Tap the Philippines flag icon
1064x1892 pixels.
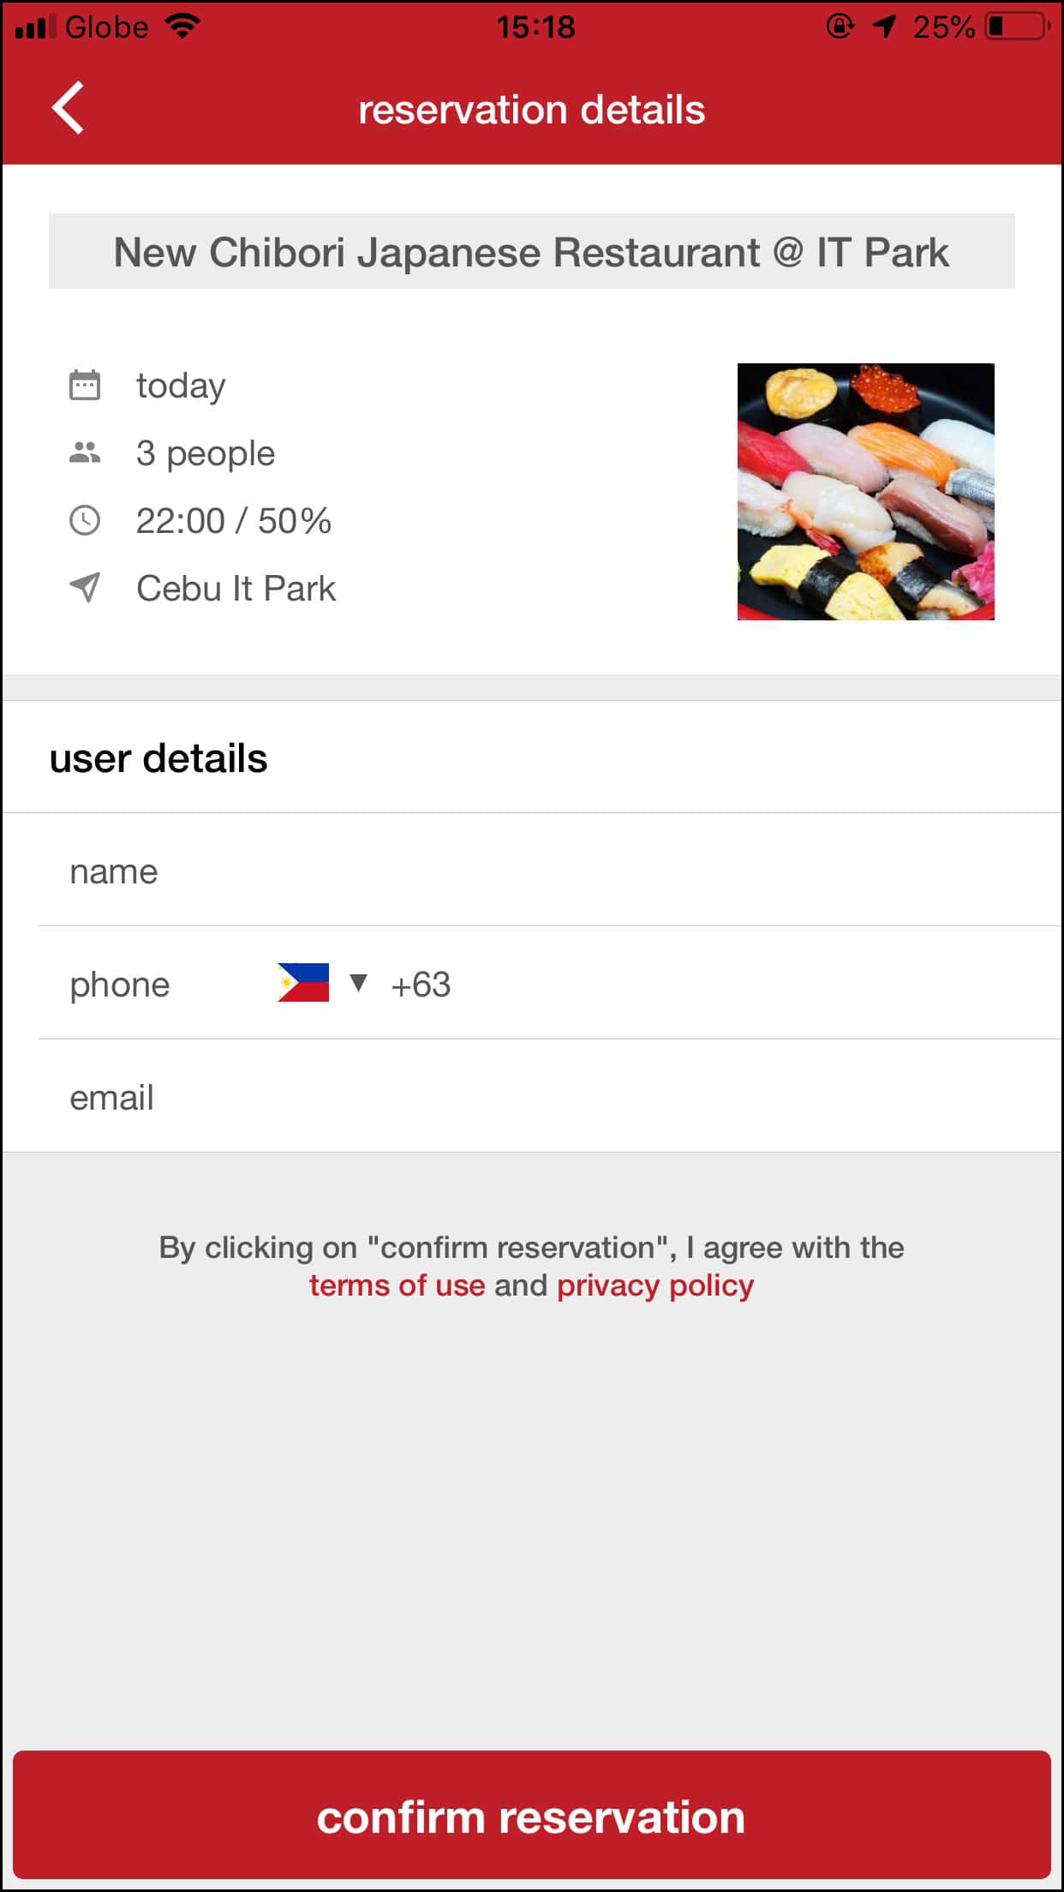pyautogui.click(x=303, y=983)
